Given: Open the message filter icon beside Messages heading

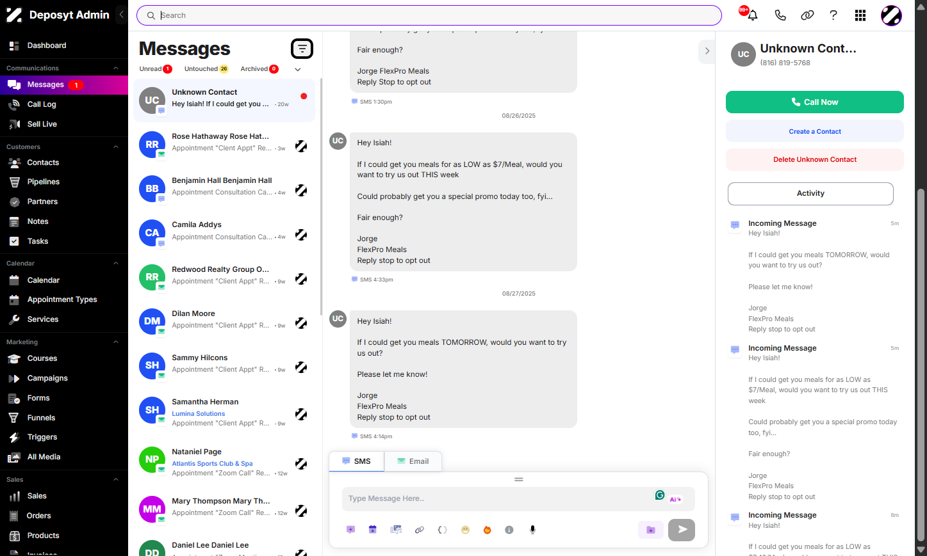Looking at the screenshot, I should click(302, 49).
